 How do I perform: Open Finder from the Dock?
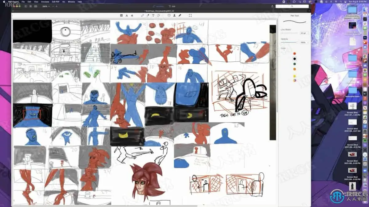[365, 9]
